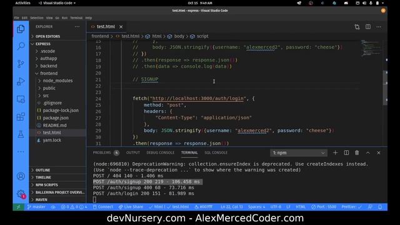Open editor more actions ellipsis

coord(379,27)
